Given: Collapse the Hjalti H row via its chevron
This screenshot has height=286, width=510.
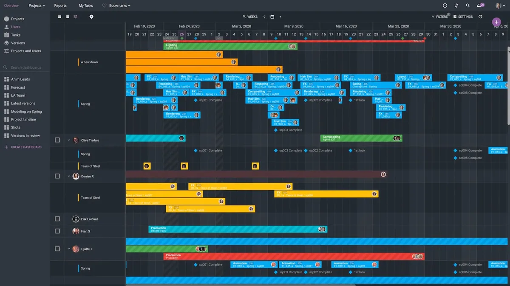Looking at the screenshot, I should 68,249.
